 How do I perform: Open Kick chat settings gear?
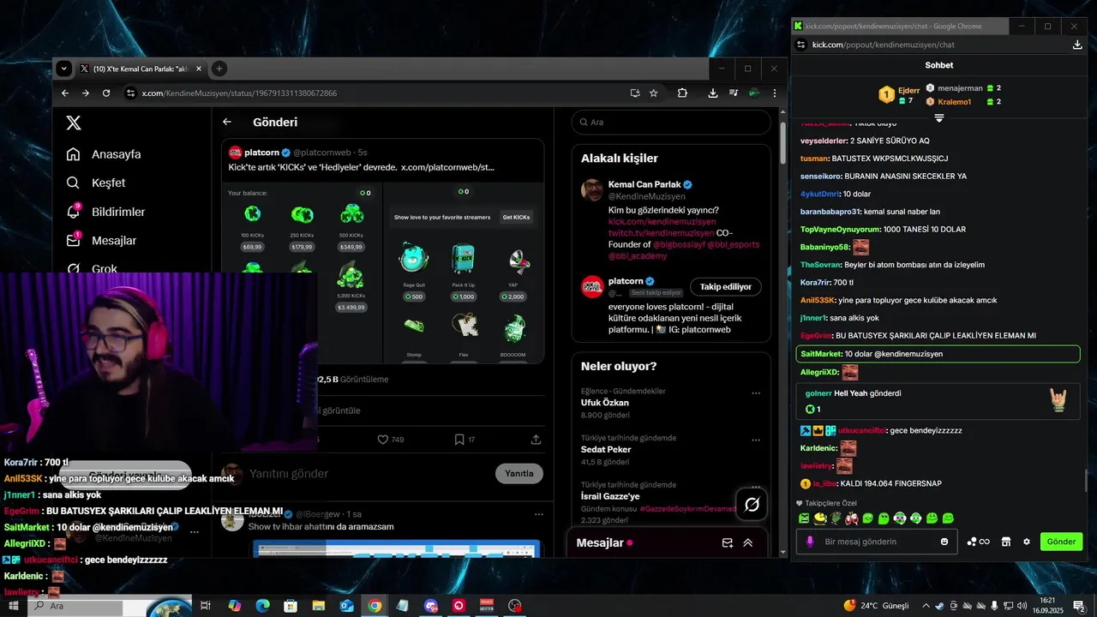[x=1027, y=542]
